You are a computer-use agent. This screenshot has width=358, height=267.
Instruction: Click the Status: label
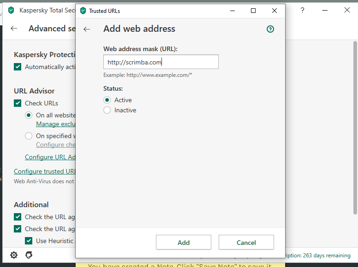113,88
